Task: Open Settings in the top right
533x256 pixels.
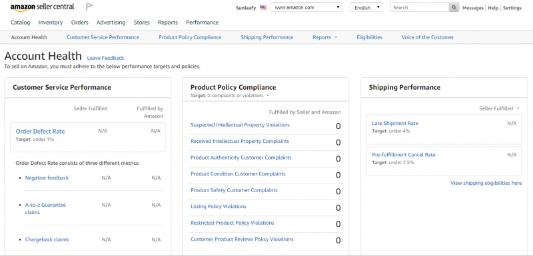Action: coord(512,8)
